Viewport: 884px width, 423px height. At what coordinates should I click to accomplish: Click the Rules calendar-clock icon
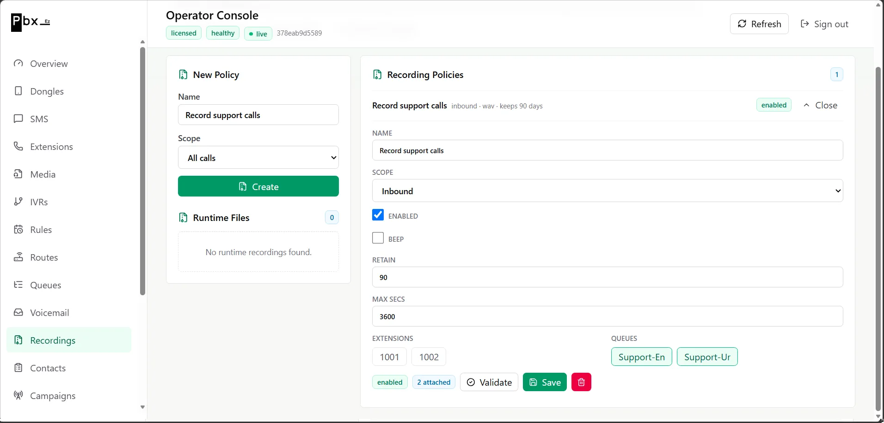point(18,229)
